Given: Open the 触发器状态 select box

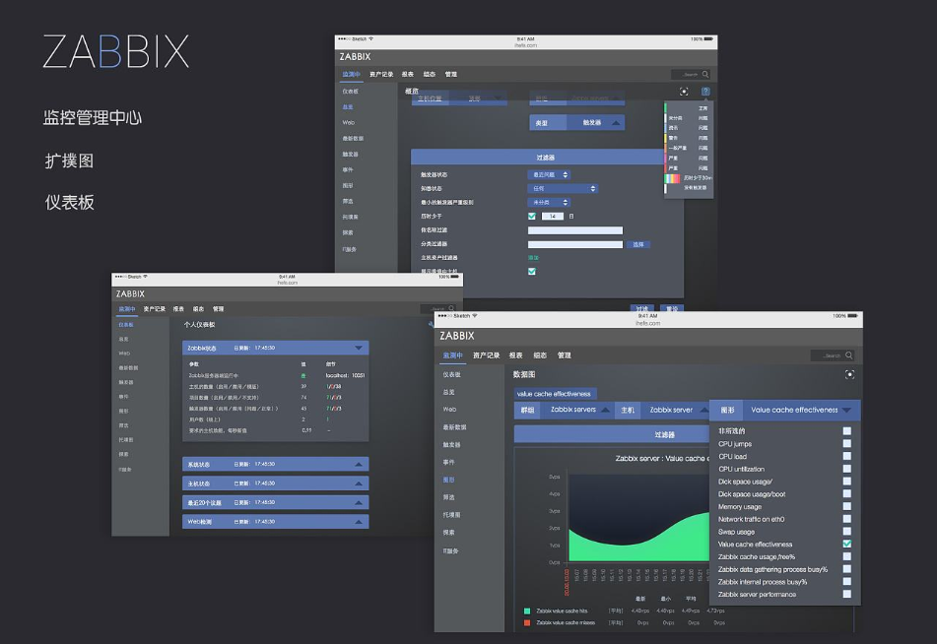Looking at the screenshot, I should (549, 174).
